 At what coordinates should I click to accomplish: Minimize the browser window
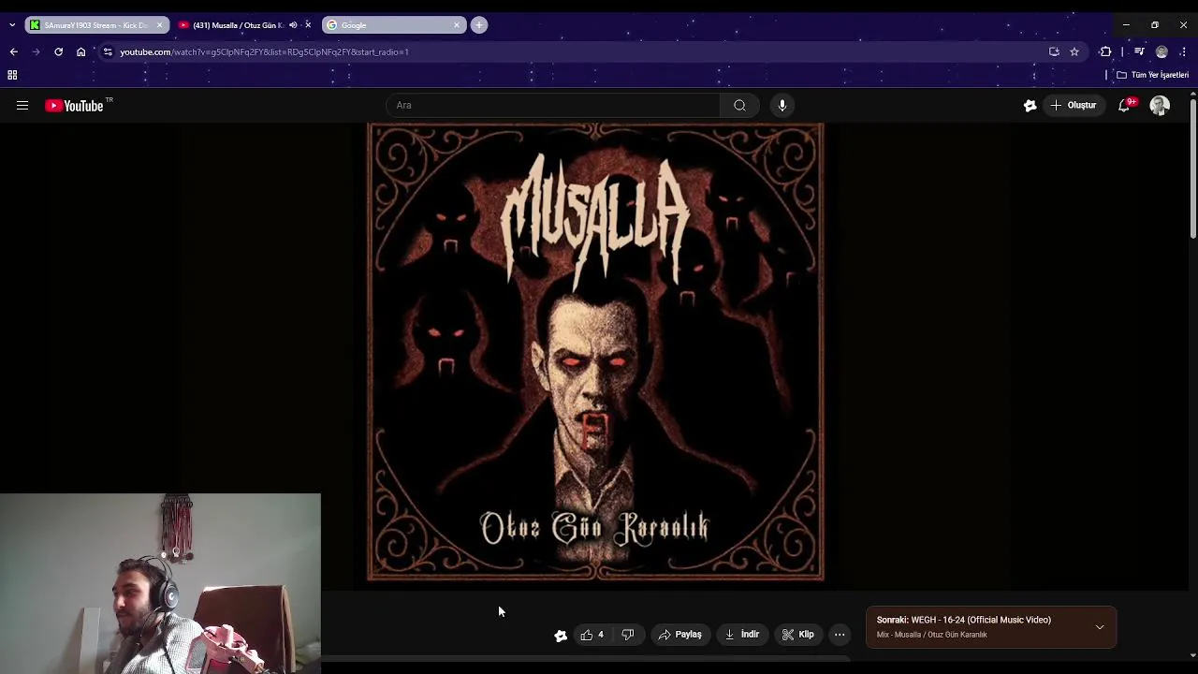click(x=1126, y=25)
